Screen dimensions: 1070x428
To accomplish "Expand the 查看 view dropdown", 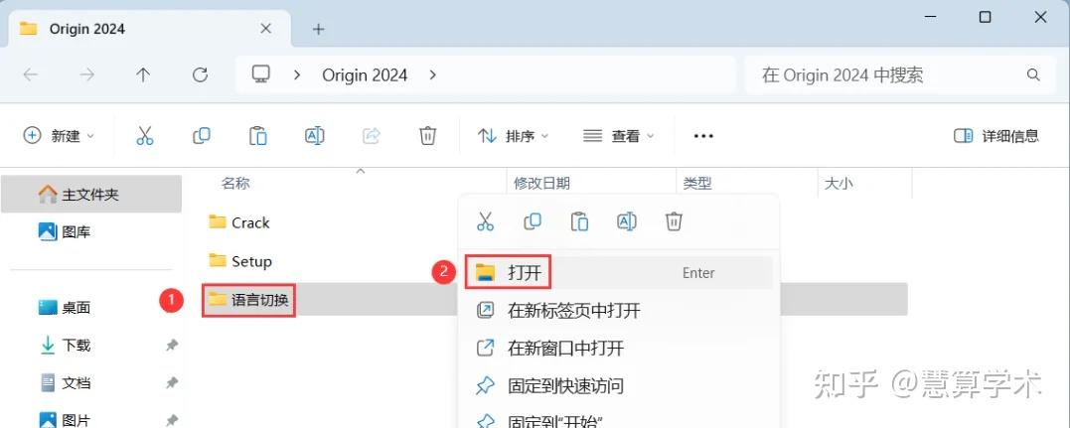I will pos(619,136).
